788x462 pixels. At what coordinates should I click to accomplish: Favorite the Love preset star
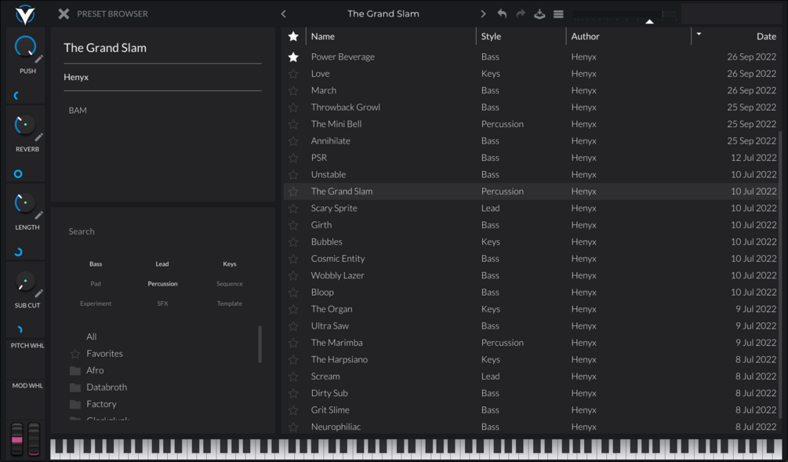point(293,74)
